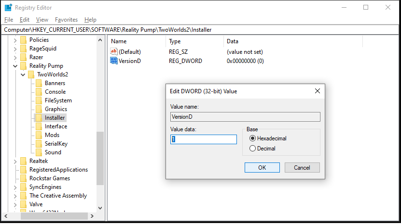The width and height of the screenshot is (401, 224).
Task: Click the tree pane vertical scrollbar thumb
Action: coord(100,159)
